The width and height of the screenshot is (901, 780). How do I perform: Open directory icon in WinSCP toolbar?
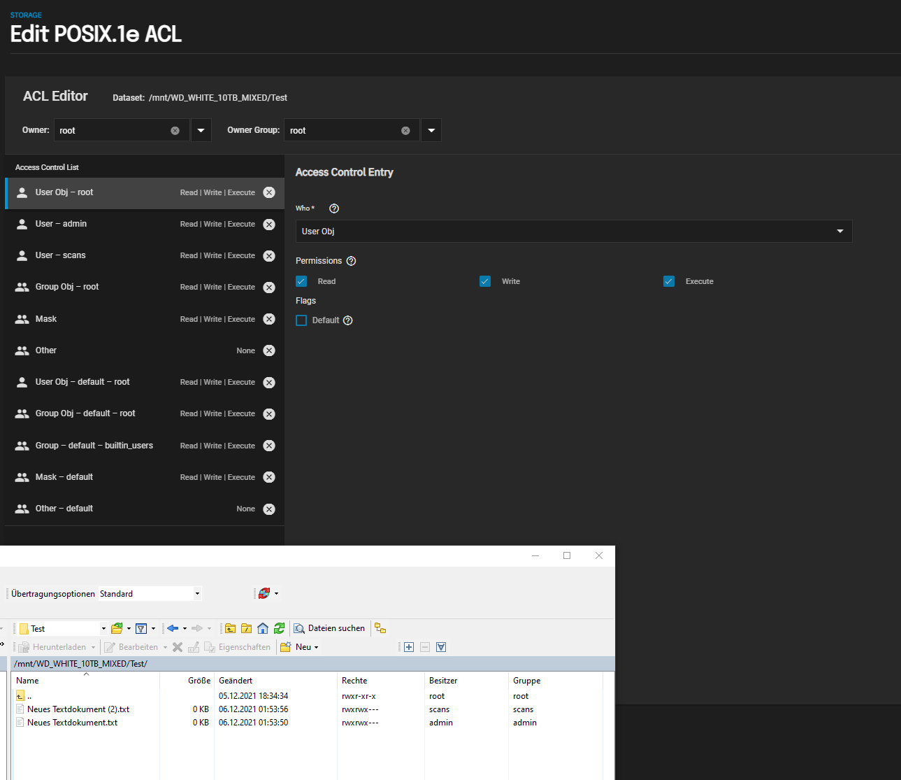click(x=117, y=628)
